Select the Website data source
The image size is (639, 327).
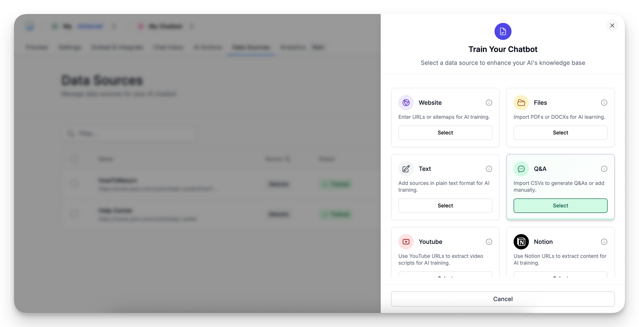[x=445, y=133]
